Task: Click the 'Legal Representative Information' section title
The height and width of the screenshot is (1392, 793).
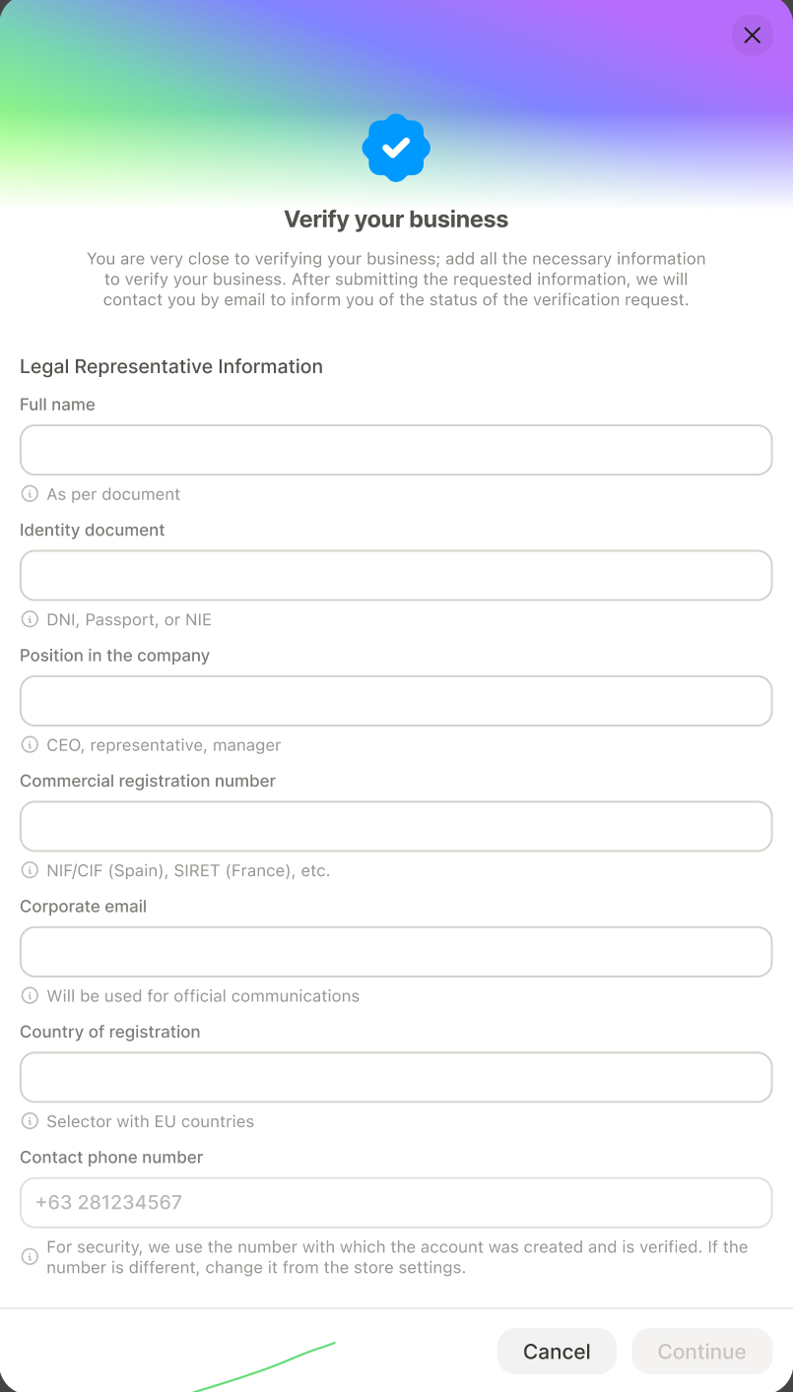Action: (x=171, y=366)
